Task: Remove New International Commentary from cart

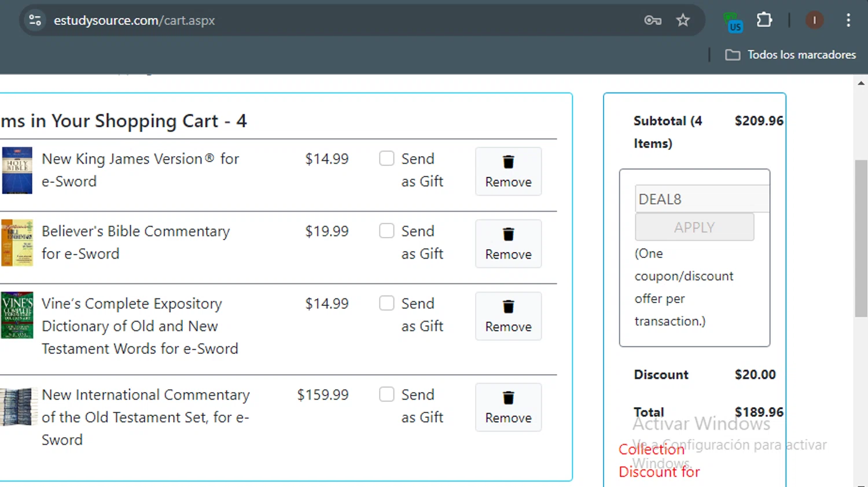Action: (x=508, y=407)
